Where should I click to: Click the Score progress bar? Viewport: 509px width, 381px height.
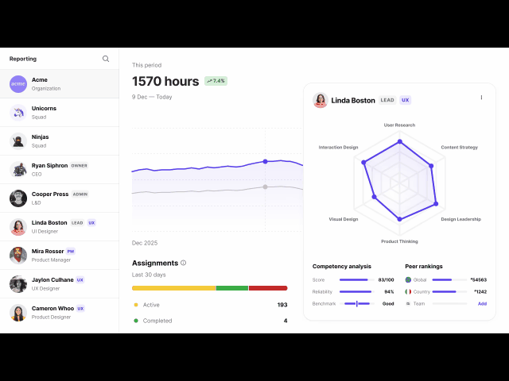(356, 279)
